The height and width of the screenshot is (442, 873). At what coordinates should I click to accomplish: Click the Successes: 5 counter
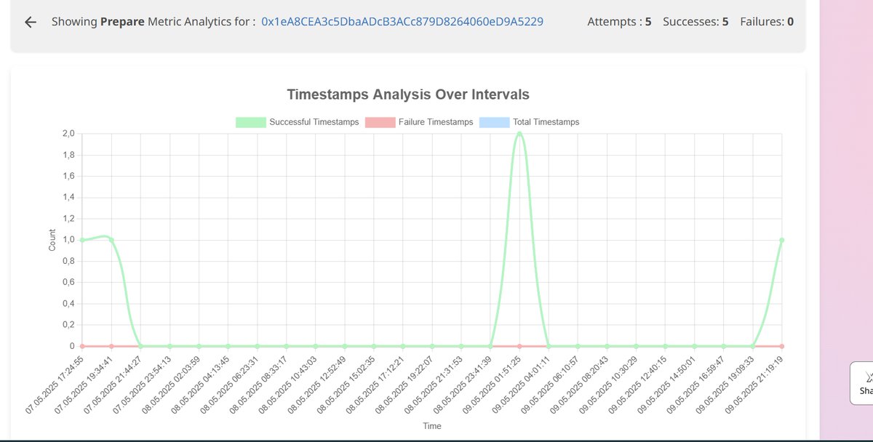[696, 22]
